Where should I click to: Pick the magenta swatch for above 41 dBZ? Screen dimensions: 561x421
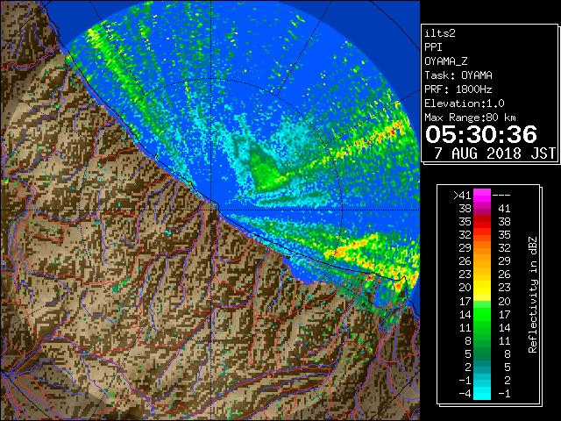(x=482, y=195)
